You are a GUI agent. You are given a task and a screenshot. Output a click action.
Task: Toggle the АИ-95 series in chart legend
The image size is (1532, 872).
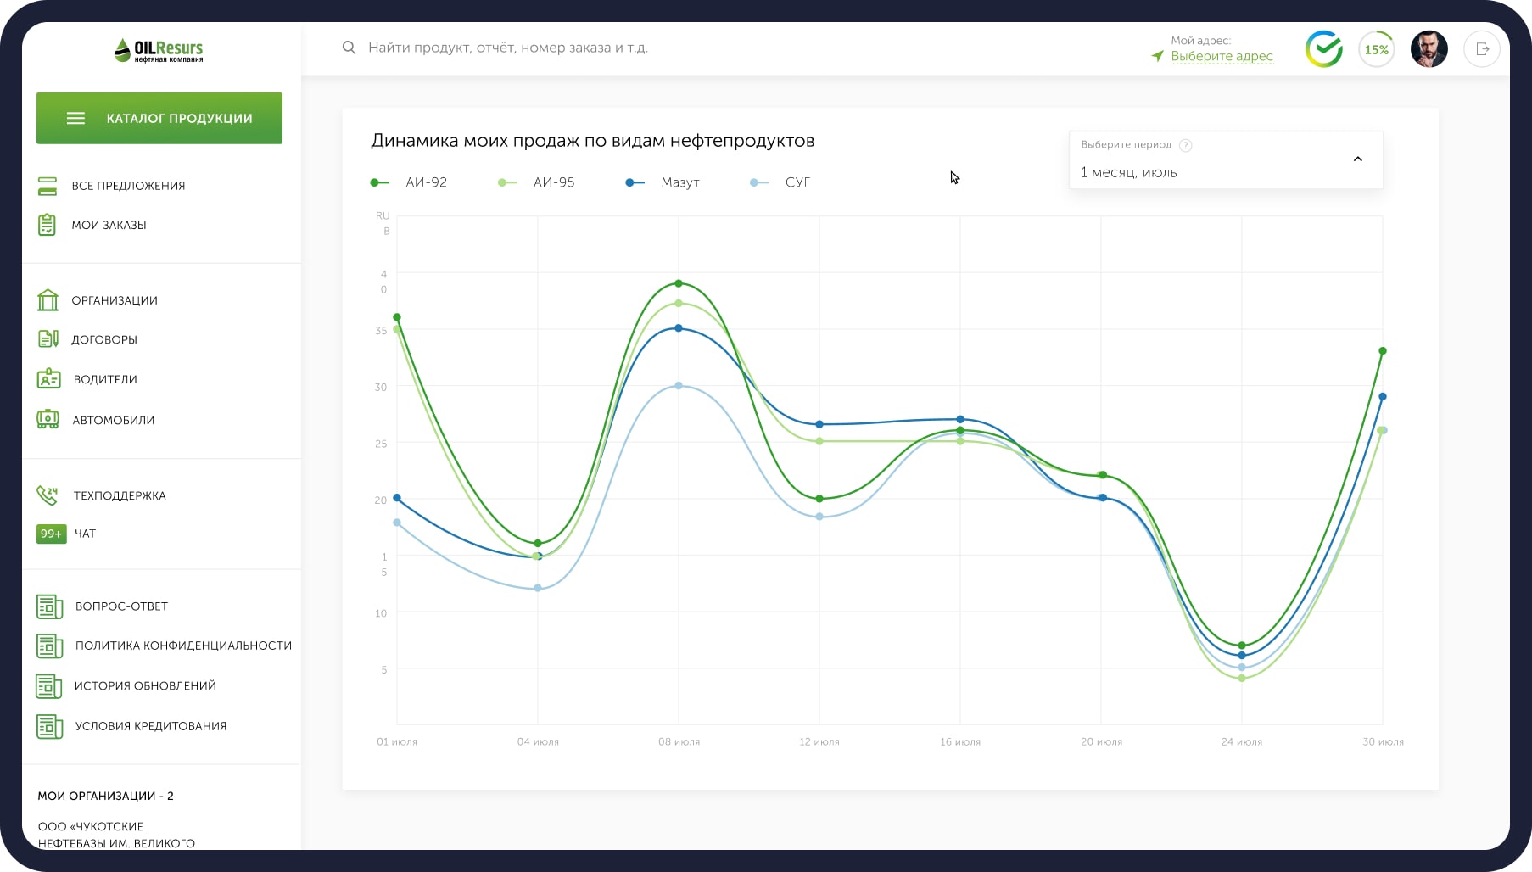point(537,182)
